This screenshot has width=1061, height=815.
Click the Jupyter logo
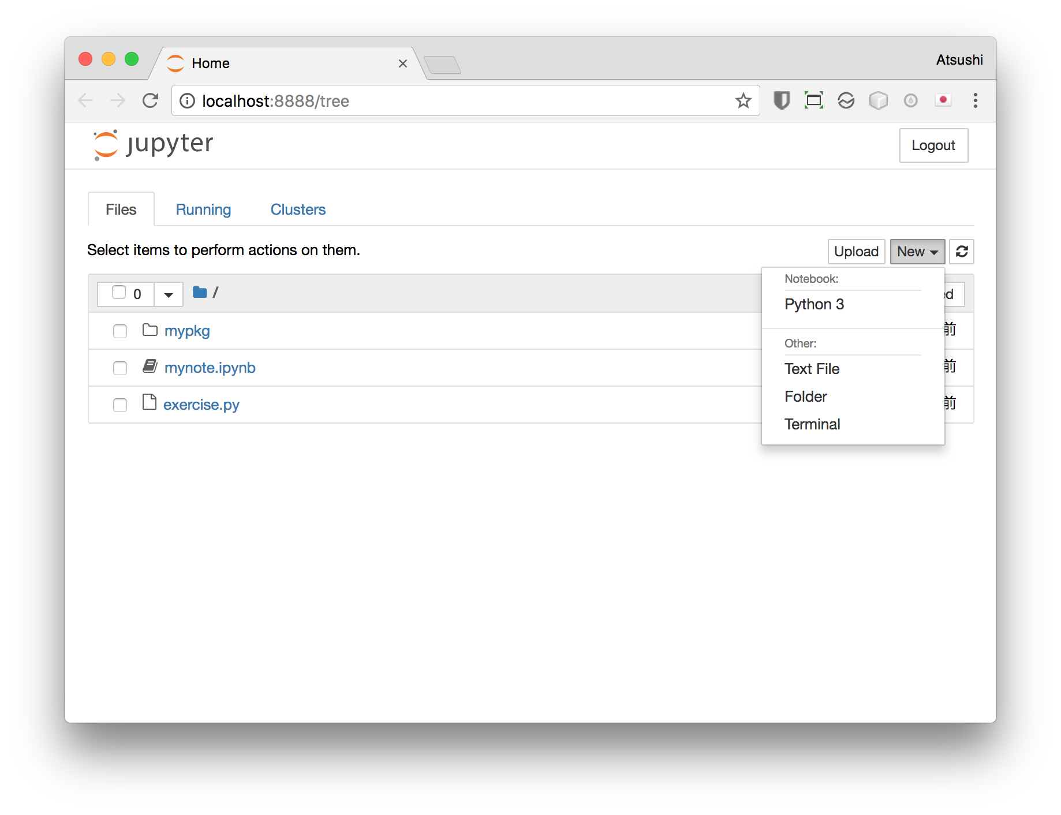tap(152, 144)
